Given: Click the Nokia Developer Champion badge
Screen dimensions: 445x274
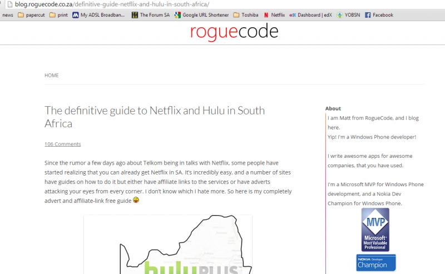Looking at the screenshot, I should click(376, 263).
